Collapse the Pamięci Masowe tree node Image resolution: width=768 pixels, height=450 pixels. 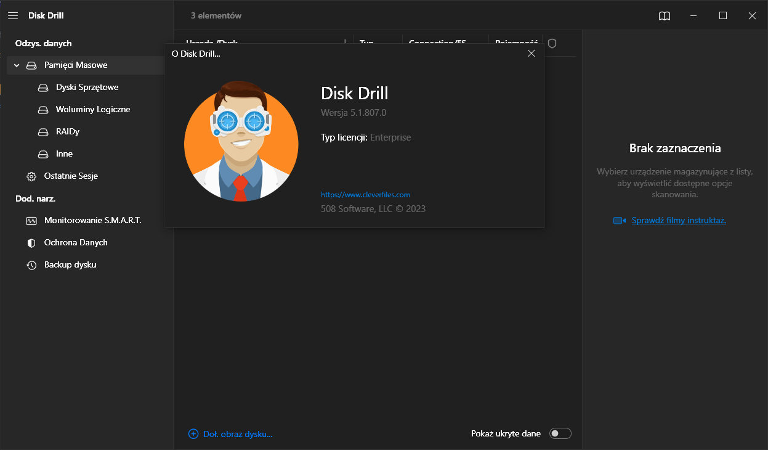pos(17,65)
